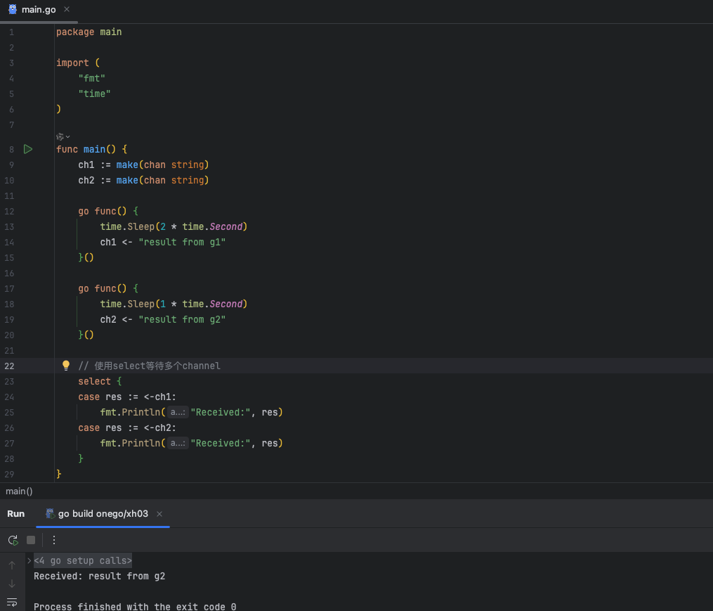This screenshot has width=713, height=611.
Task: Click the Chinese select comment on line 22
Action: pos(149,366)
